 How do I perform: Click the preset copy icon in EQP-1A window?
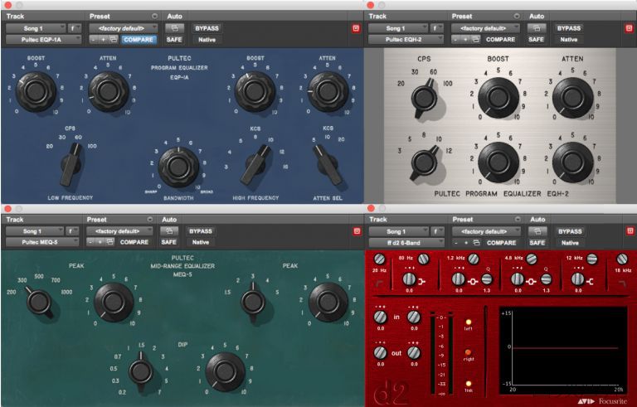[114, 40]
